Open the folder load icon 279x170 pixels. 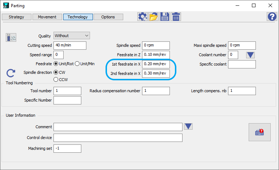coord(154,17)
